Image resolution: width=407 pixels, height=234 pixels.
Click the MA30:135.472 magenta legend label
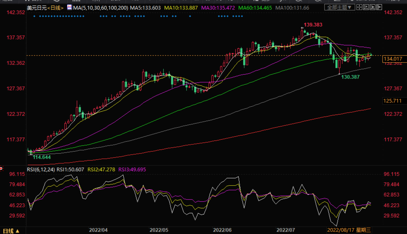218,8
